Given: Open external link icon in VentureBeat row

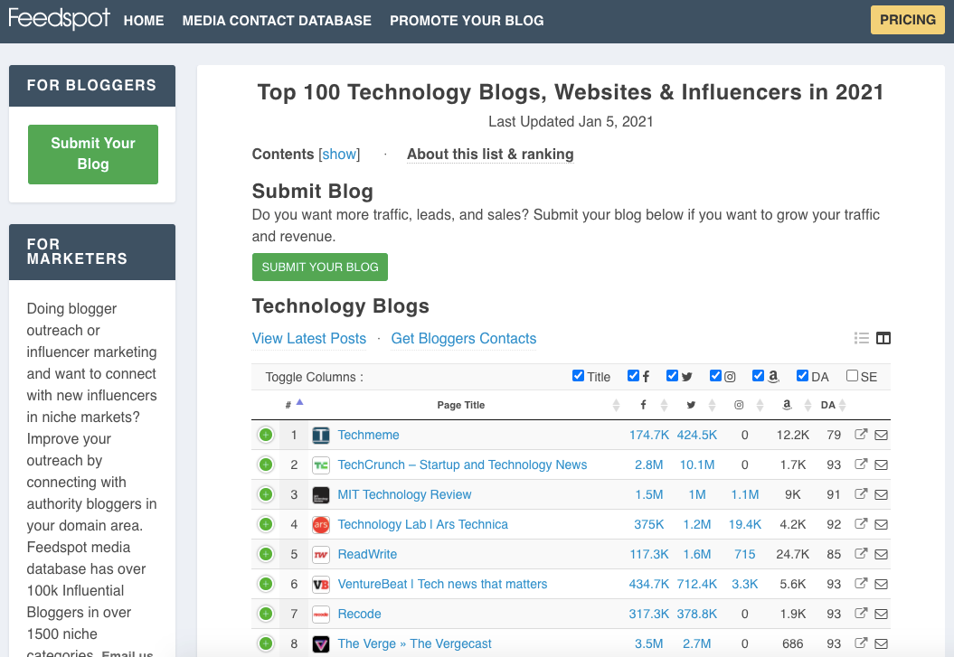Looking at the screenshot, I should point(861,583).
